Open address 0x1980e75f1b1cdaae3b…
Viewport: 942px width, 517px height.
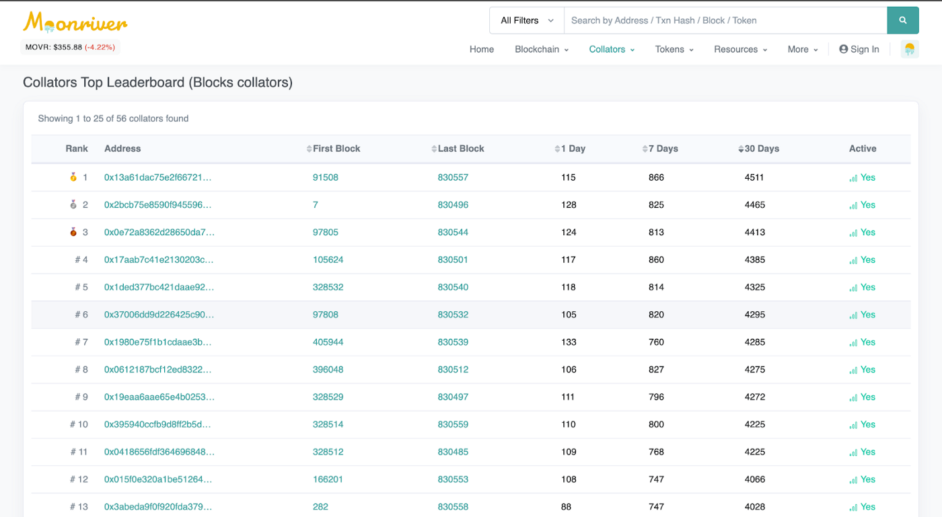(158, 342)
